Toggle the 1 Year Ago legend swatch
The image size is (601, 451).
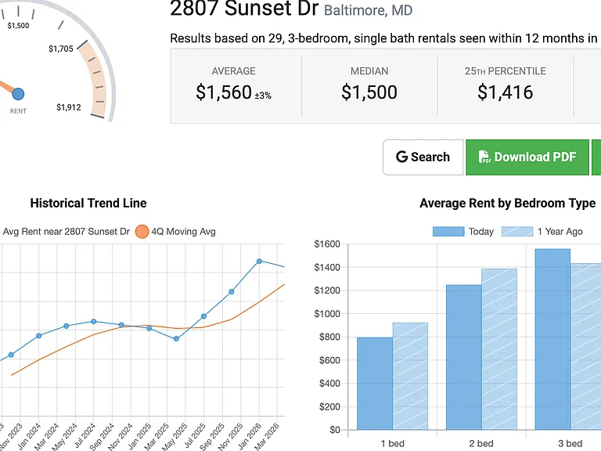tap(517, 232)
